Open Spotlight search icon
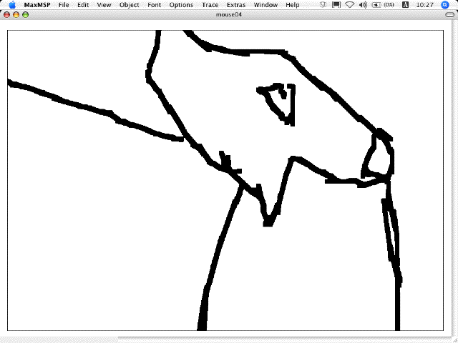 point(445,5)
